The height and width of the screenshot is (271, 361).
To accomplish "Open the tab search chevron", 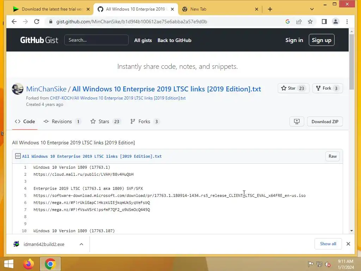I will pos(312,9).
